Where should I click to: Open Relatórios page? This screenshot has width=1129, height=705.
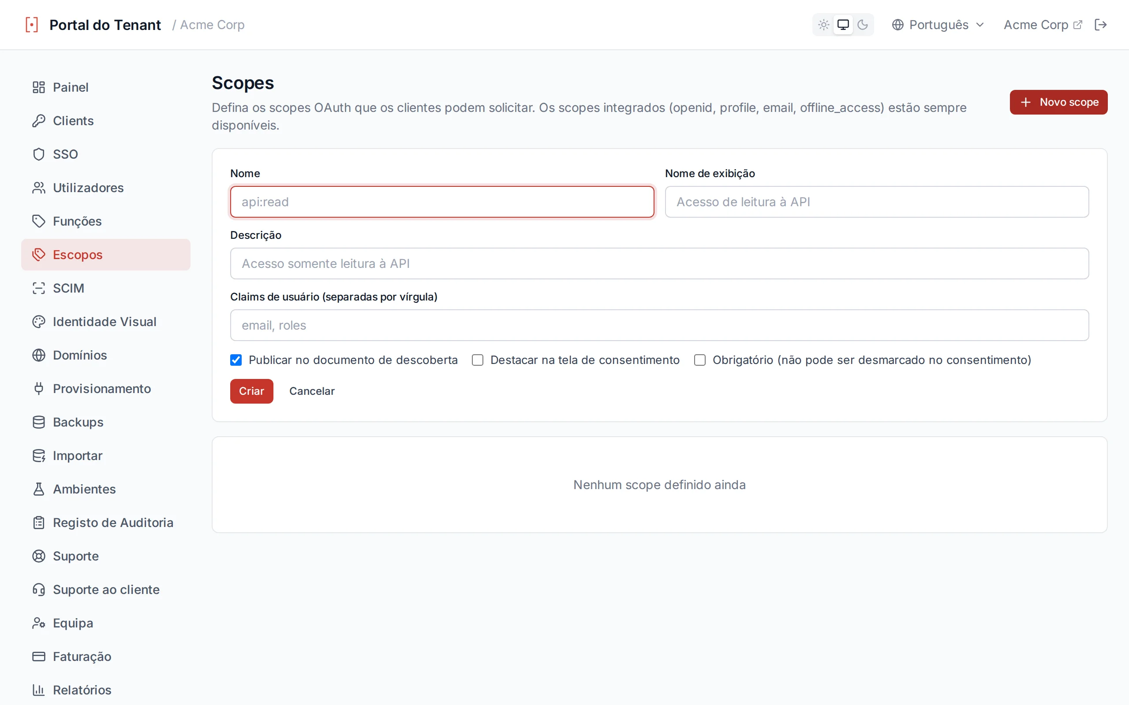click(106, 690)
